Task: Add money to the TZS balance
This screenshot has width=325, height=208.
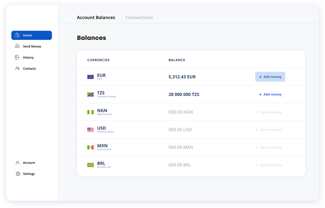Action: [x=270, y=95]
